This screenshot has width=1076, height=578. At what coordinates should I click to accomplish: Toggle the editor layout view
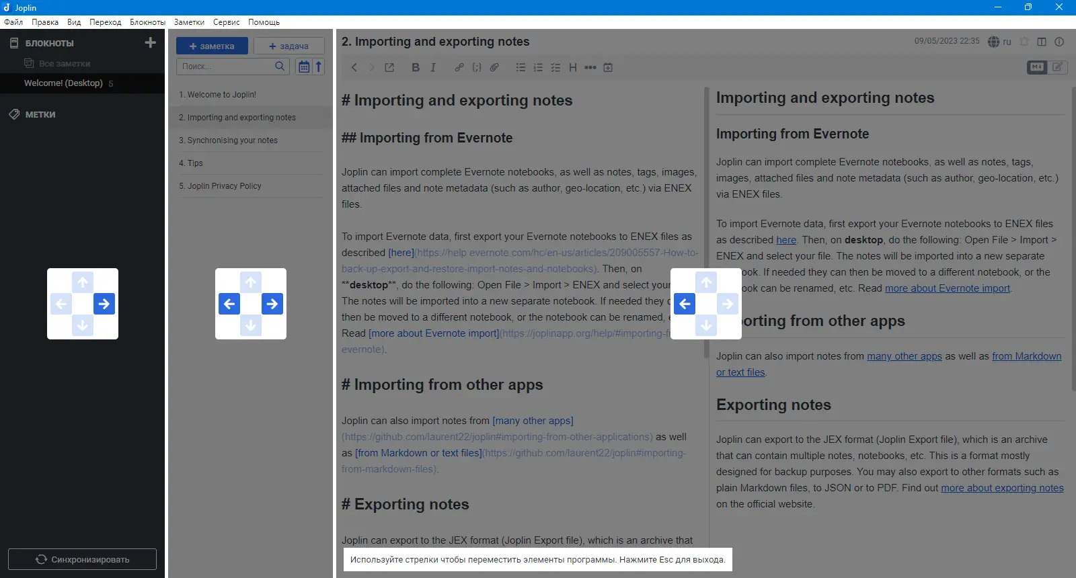[1042, 42]
